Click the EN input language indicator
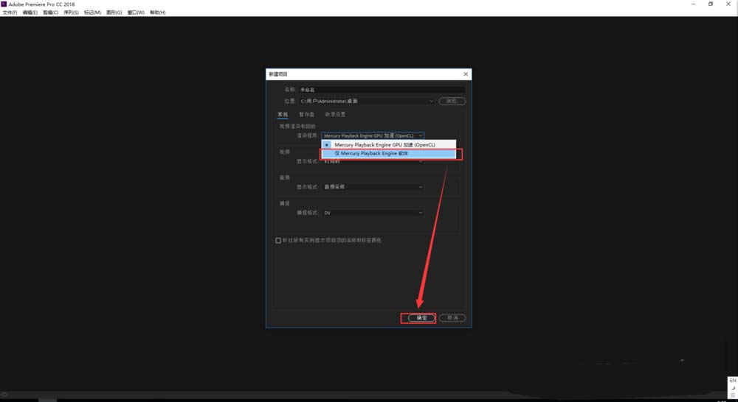This screenshot has height=402, width=738. click(x=732, y=381)
